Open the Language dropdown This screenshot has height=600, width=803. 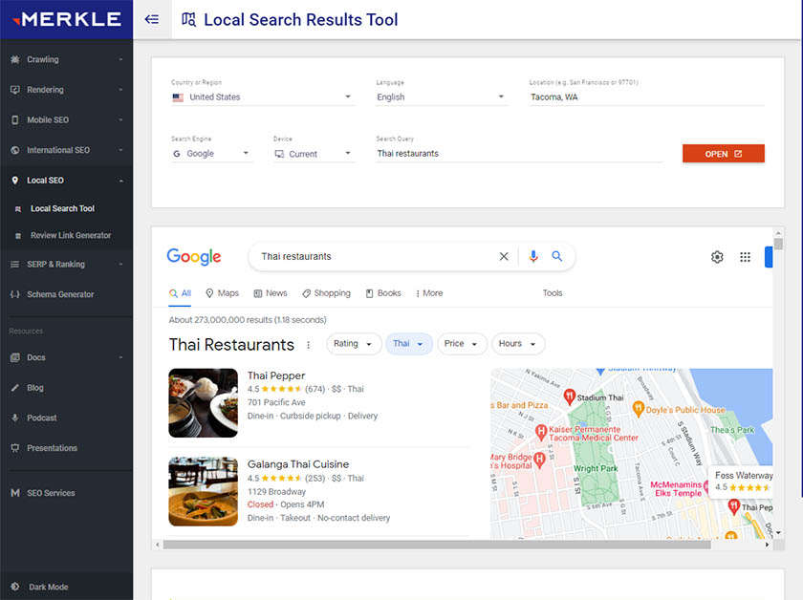pos(442,96)
